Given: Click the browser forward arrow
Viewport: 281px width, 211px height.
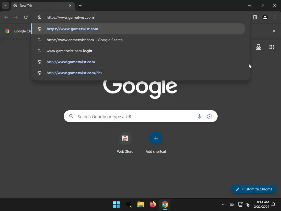Looking at the screenshot, I should click(x=16, y=17).
